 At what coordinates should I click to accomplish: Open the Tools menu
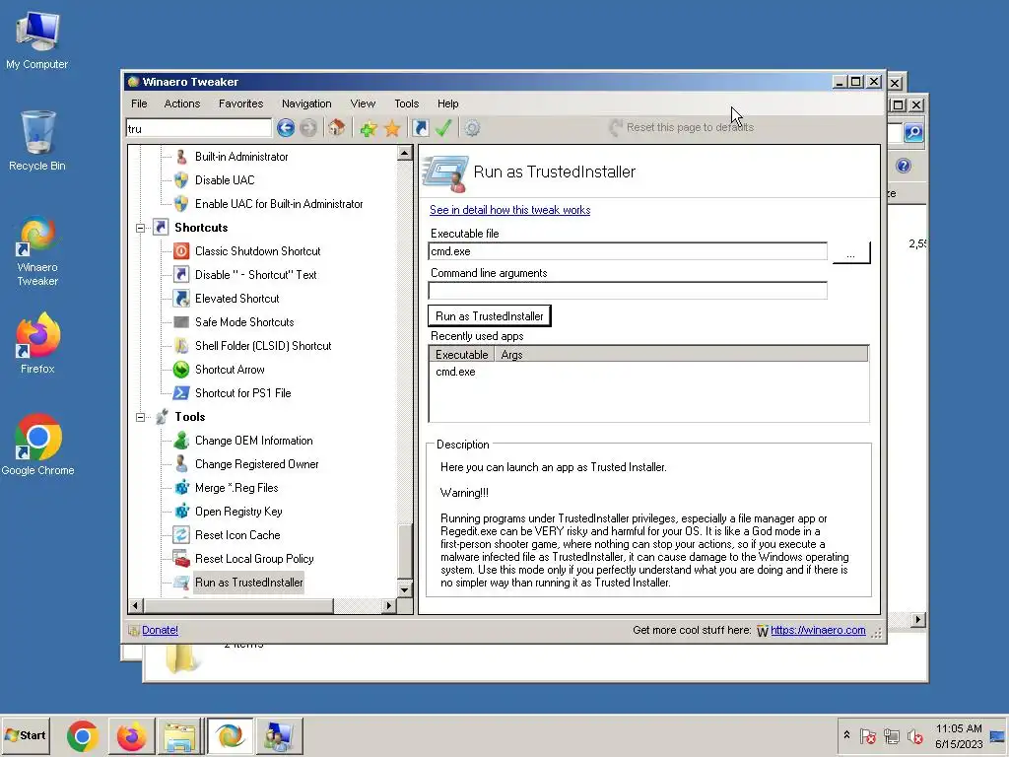(407, 103)
